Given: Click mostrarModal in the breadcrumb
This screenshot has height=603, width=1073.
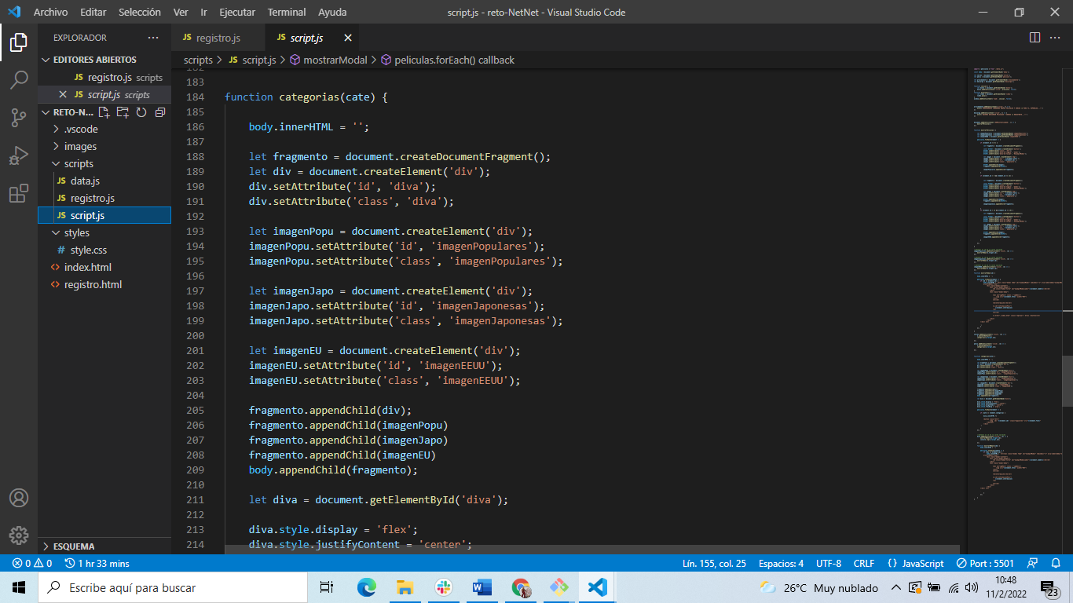Looking at the screenshot, I should click(x=335, y=60).
